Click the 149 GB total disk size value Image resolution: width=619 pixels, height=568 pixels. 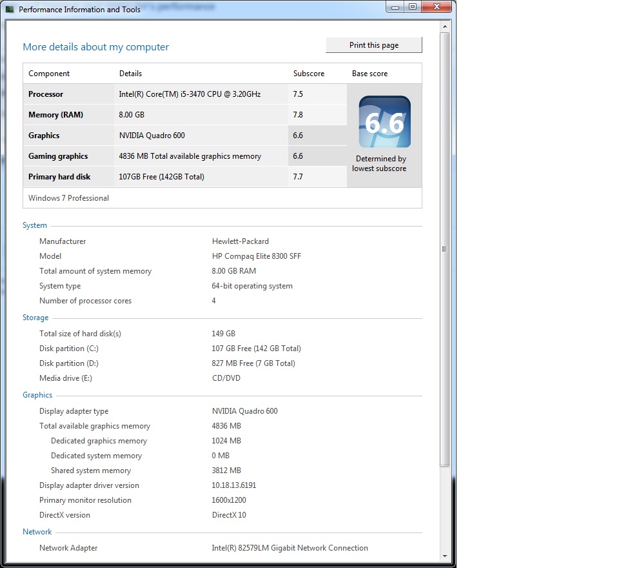click(x=224, y=334)
